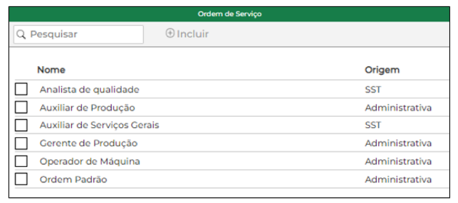The width and height of the screenshot is (458, 203).
Task: Toggle the Ordem Padrão checkbox
Action: point(21,179)
